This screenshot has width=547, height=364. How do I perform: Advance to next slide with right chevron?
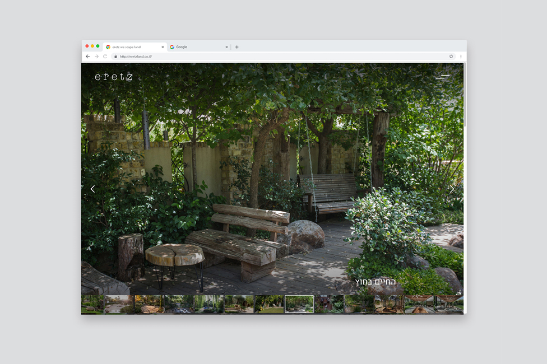(x=452, y=189)
